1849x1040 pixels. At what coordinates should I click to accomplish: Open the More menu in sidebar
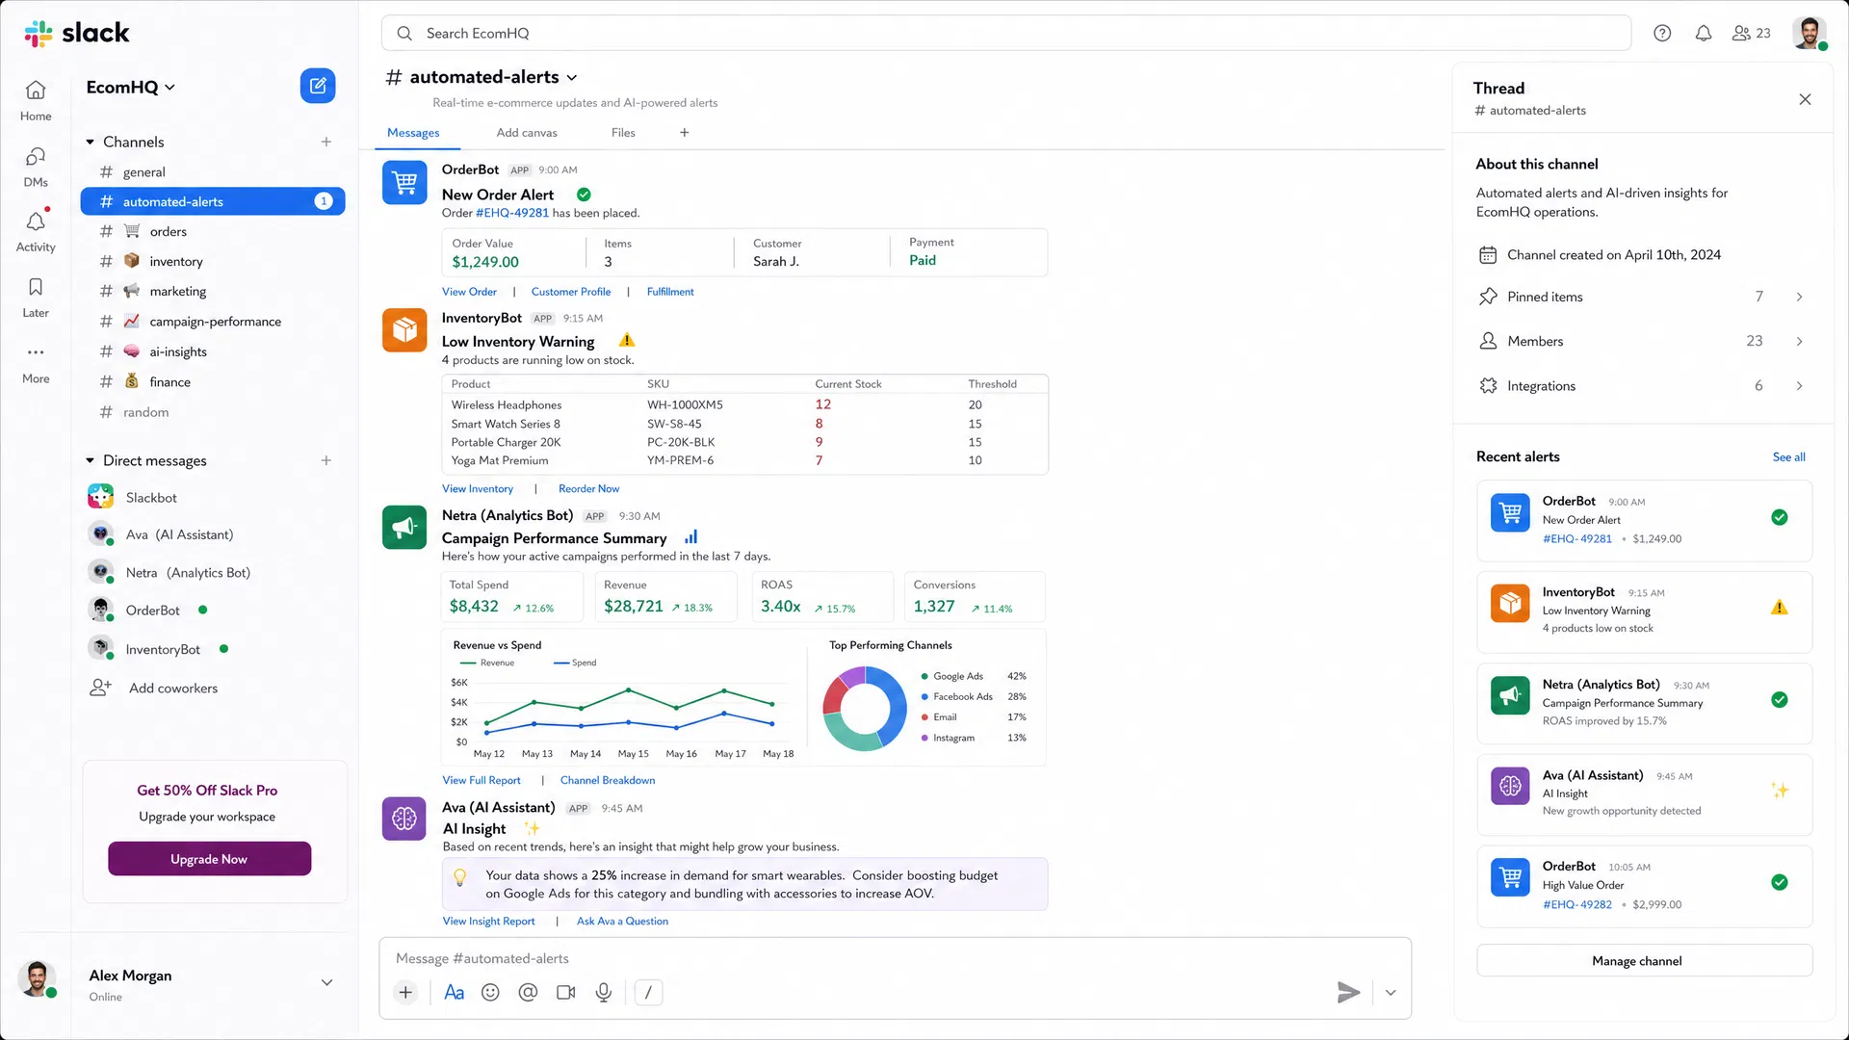pos(36,363)
